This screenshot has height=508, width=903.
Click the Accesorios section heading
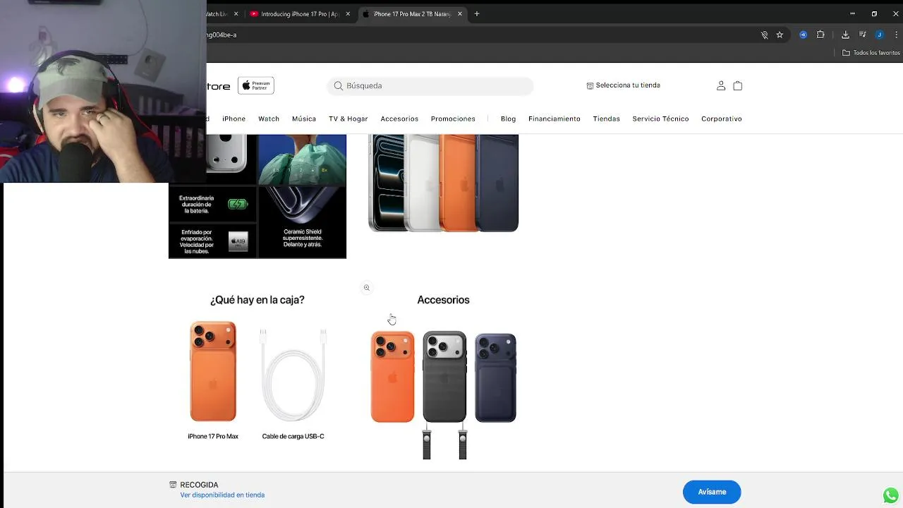443,300
